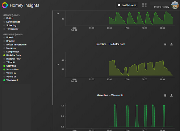Open Peter's Homey profile avatar
The height and width of the screenshot is (131, 180).
(x=175, y=5)
